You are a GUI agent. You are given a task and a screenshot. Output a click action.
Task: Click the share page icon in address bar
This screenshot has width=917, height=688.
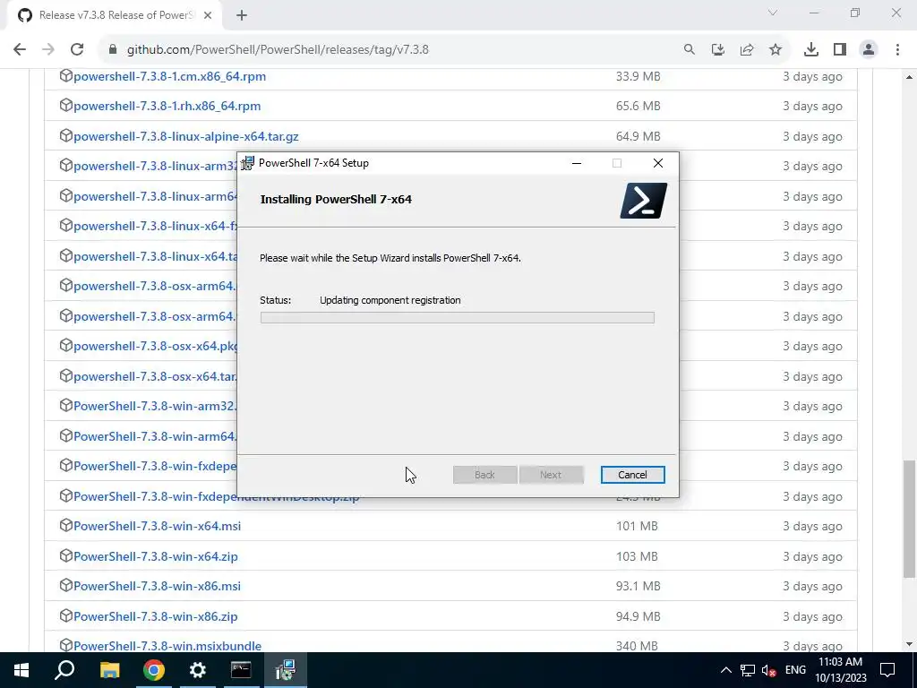click(x=747, y=50)
